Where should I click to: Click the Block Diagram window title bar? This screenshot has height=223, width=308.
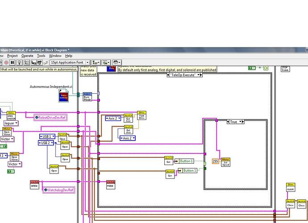tap(154, 50)
